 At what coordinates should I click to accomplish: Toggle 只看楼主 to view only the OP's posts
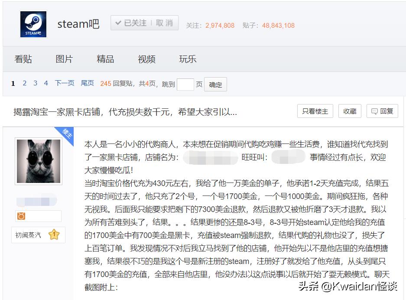(x=315, y=111)
